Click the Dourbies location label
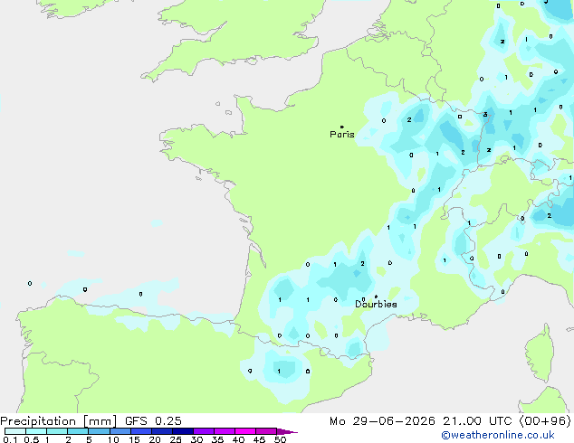This screenshot has height=443, width=574. [376, 304]
